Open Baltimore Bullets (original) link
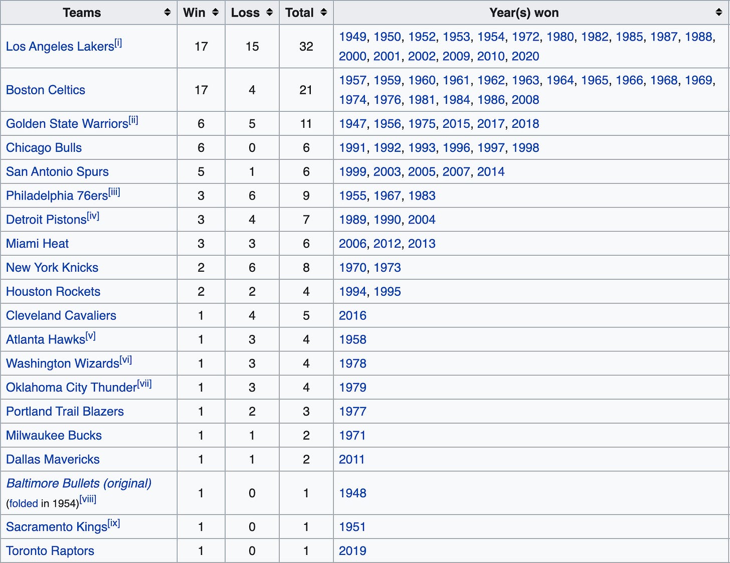The width and height of the screenshot is (730, 563). coord(79,484)
